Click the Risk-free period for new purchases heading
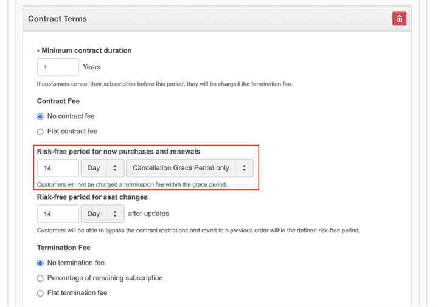The width and height of the screenshot is (438, 307). coord(119,152)
